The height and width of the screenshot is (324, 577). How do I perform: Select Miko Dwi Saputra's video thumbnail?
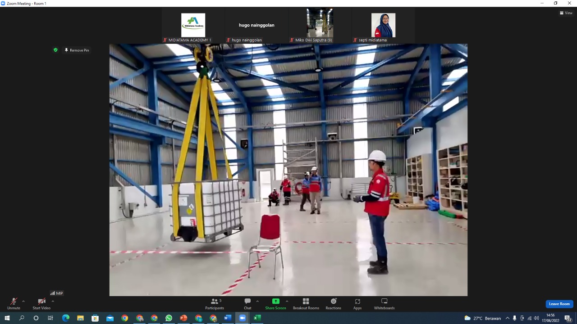320,25
